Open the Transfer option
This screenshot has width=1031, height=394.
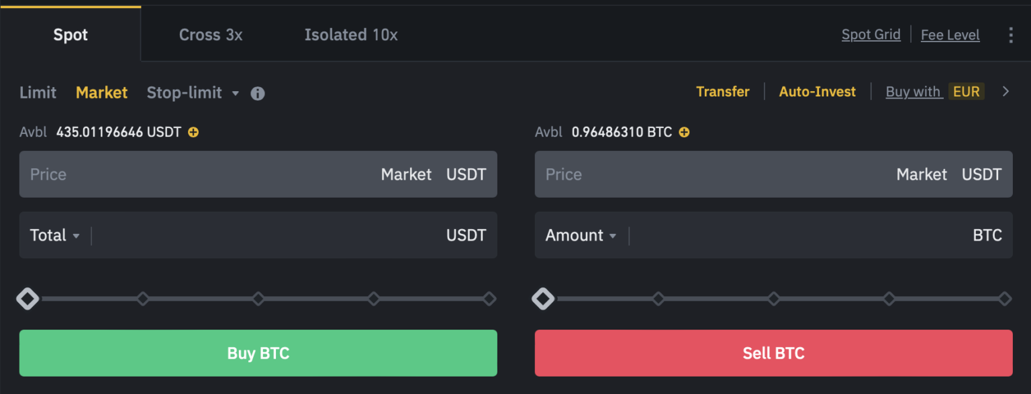tap(722, 92)
